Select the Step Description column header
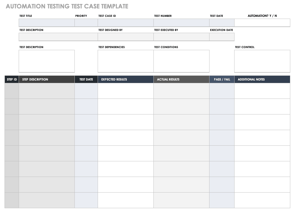Image resolution: width=296 pixels, height=216 pixels. [47, 79]
